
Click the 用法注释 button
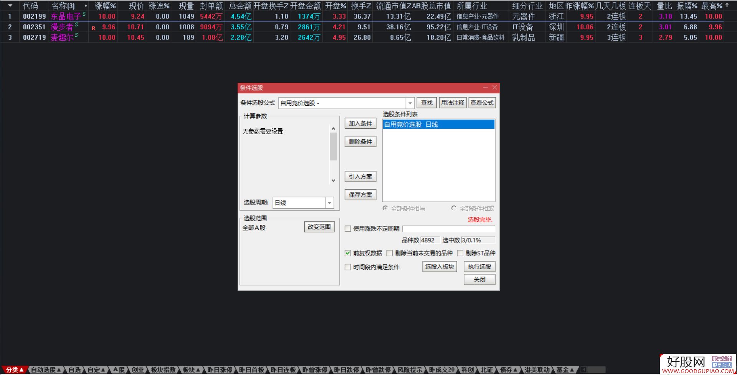(x=453, y=103)
